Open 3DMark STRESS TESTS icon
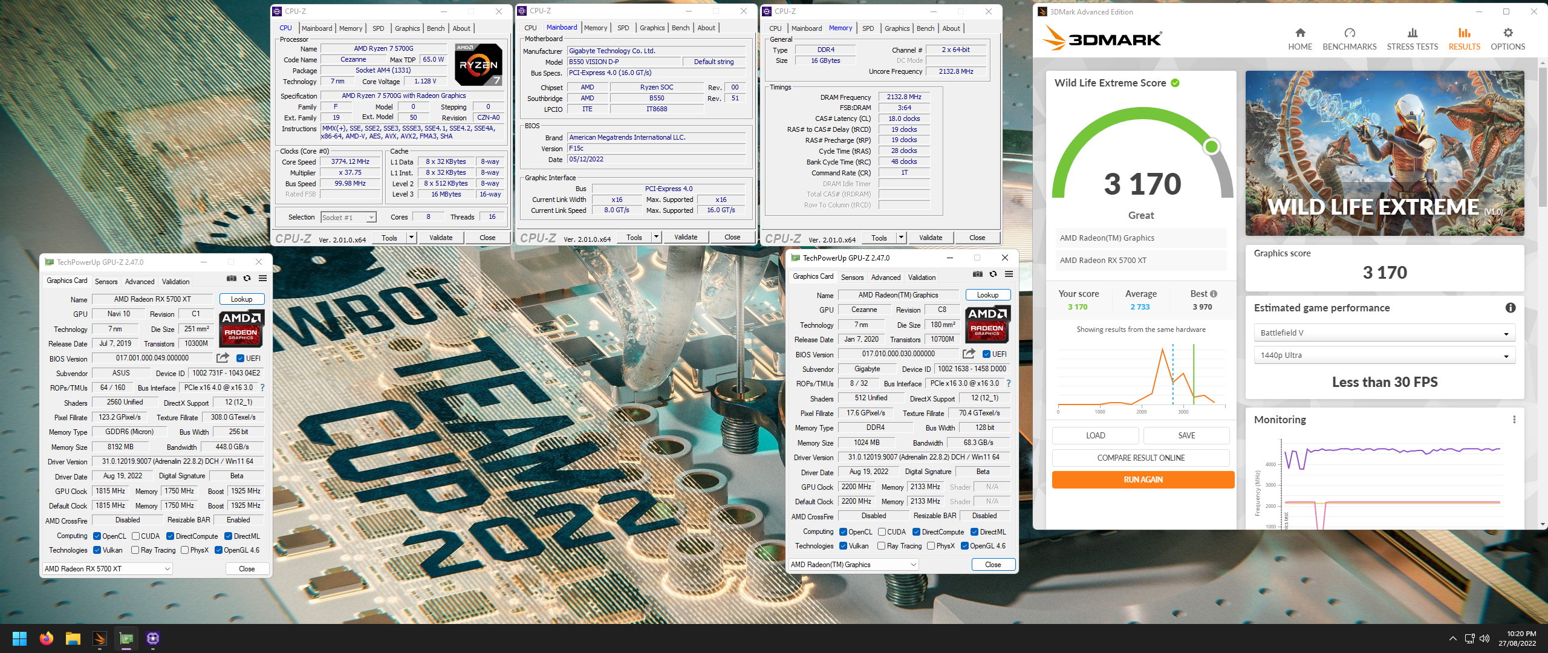 pos(1413,33)
